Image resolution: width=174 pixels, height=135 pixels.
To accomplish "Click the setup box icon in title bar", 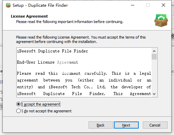I will (x=8, y=5).
